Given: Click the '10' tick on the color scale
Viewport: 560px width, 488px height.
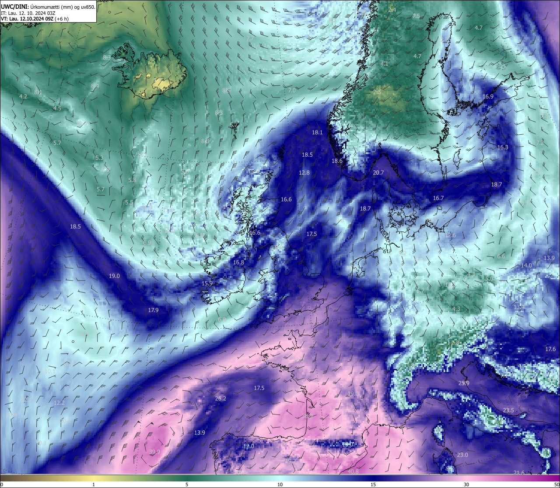Looking at the screenshot, I should tap(280, 484).
